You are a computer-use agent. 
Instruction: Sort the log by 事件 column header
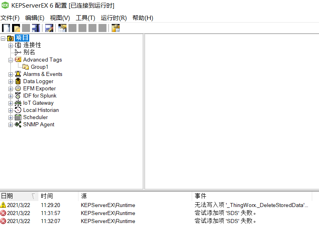click(x=252, y=196)
